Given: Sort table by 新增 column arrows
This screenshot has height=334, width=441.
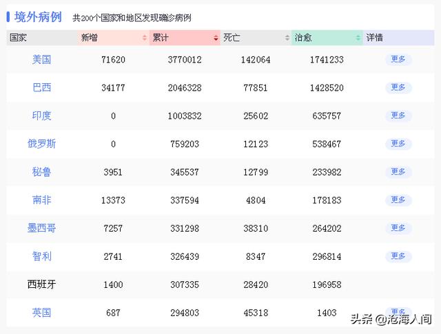Looking at the screenshot, I should point(145,38).
